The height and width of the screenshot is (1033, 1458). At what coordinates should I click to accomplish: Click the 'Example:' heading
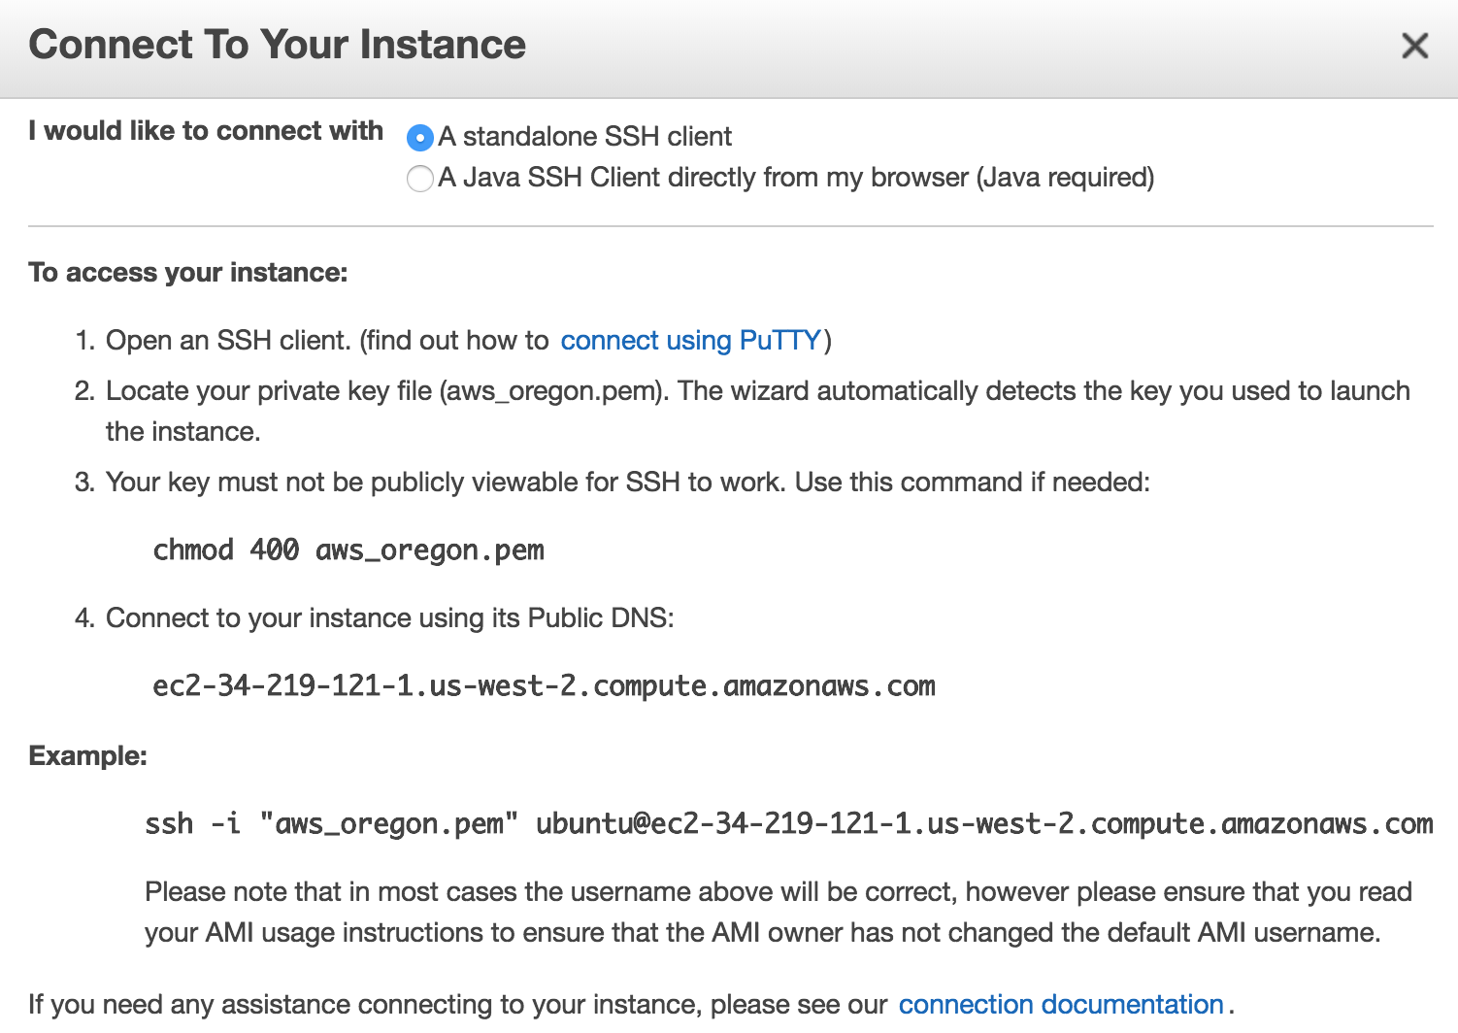[x=88, y=756]
